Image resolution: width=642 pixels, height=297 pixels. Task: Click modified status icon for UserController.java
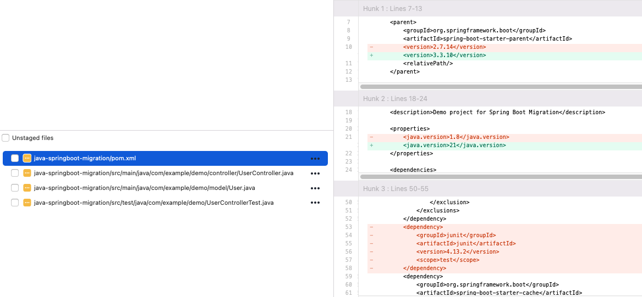[x=27, y=173]
